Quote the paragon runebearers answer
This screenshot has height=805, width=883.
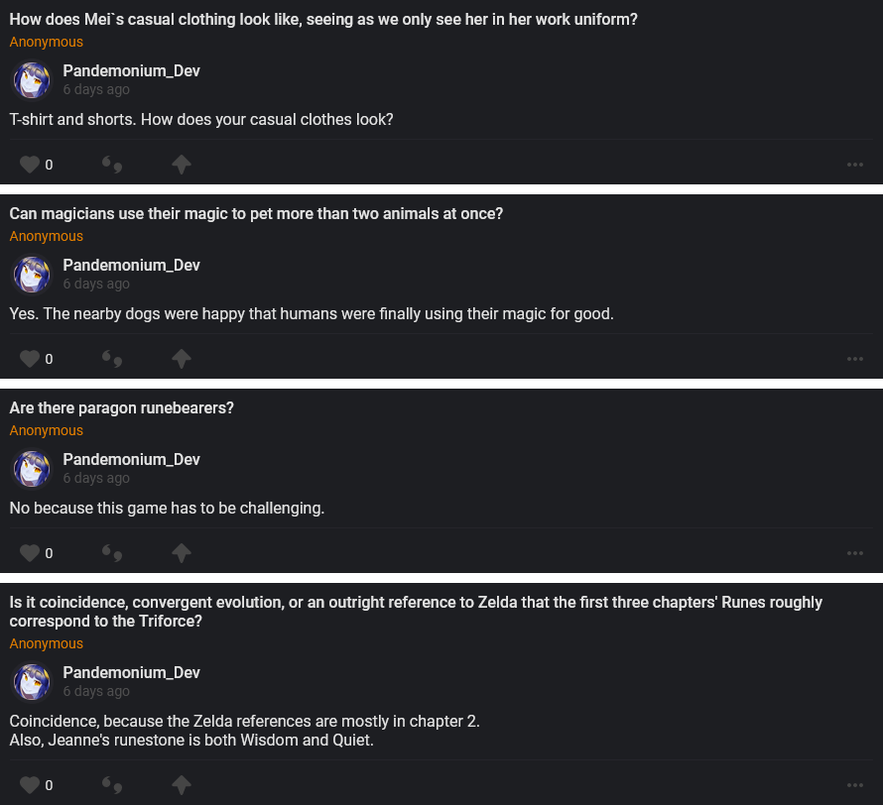(112, 553)
